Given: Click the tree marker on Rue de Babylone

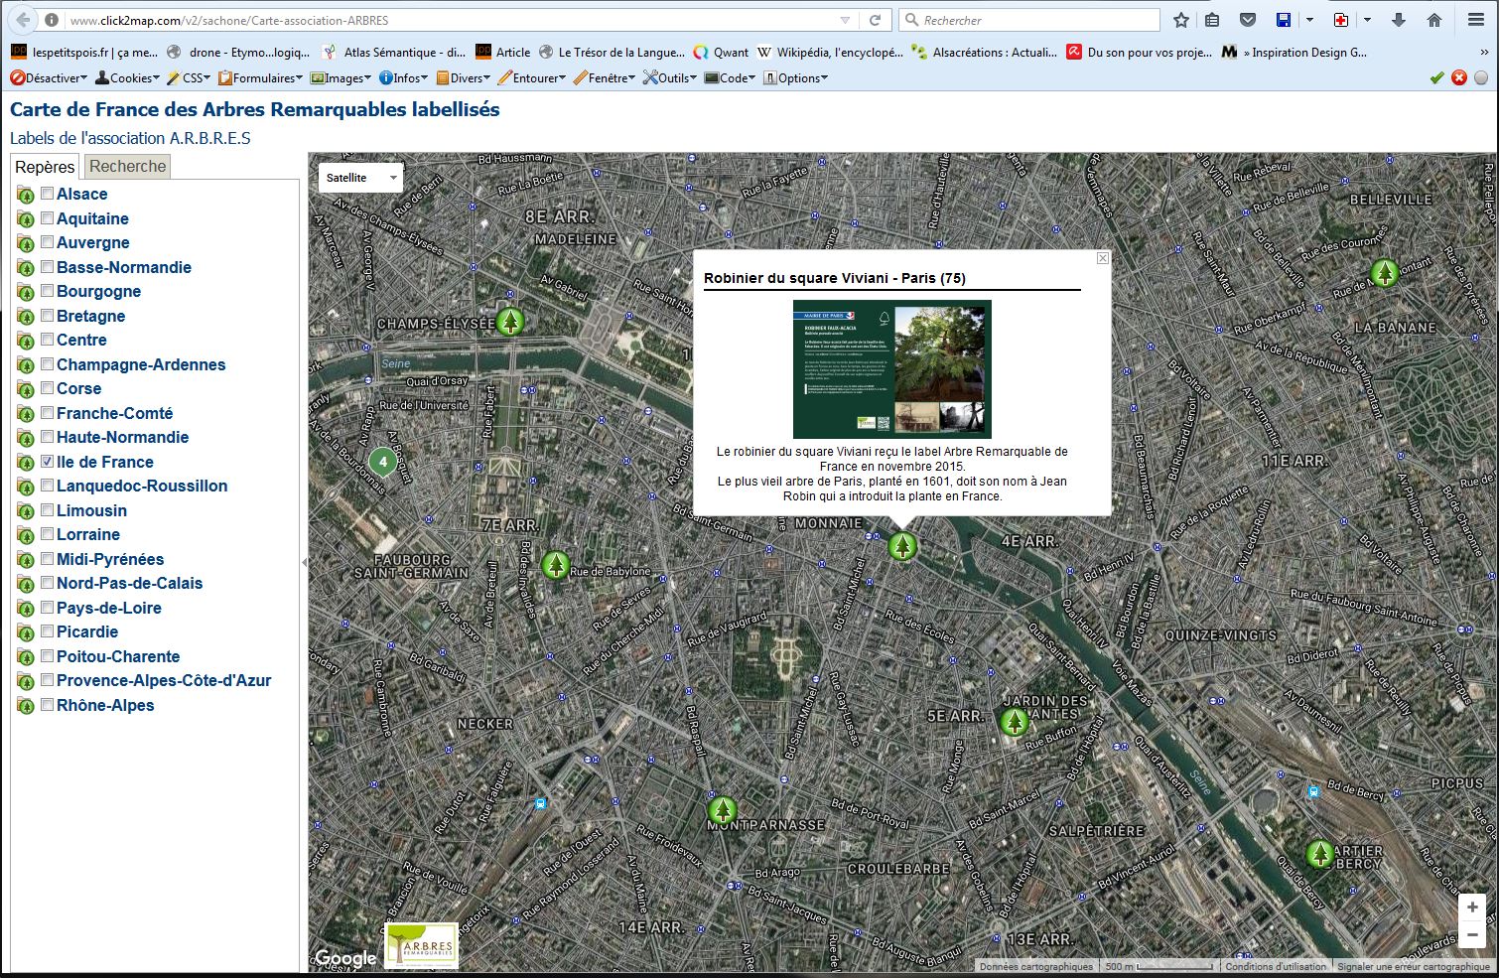Looking at the screenshot, I should pyautogui.click(x=555, y=565).
